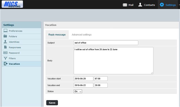This screenshot has height=107, width=180.
Task: Click the Responses document icon
Action: (x=5, y=47)
